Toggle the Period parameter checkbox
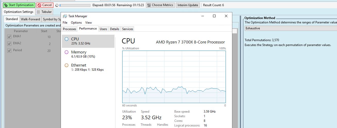Image resolution: width=337 pixels, height=128 pixels. click(9, 51)
